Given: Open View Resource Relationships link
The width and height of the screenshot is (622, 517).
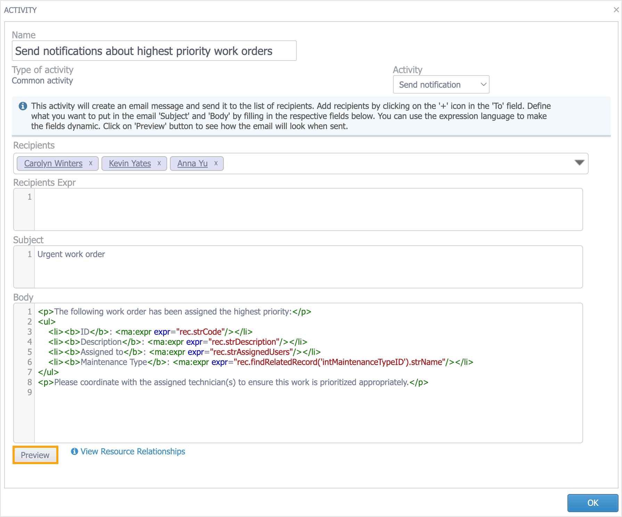Looking at the screenshot, I should 133,451.
